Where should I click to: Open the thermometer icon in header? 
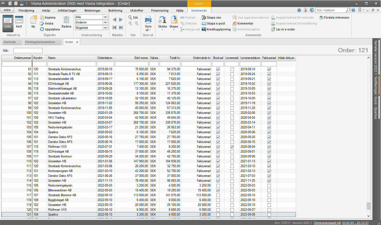(x=306, y=10)
